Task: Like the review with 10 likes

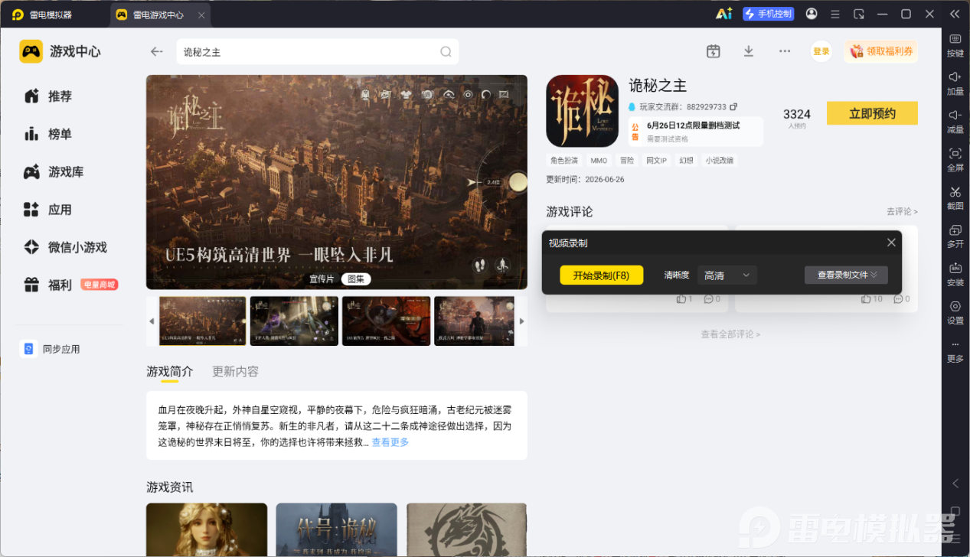Action: click(870, 299)
